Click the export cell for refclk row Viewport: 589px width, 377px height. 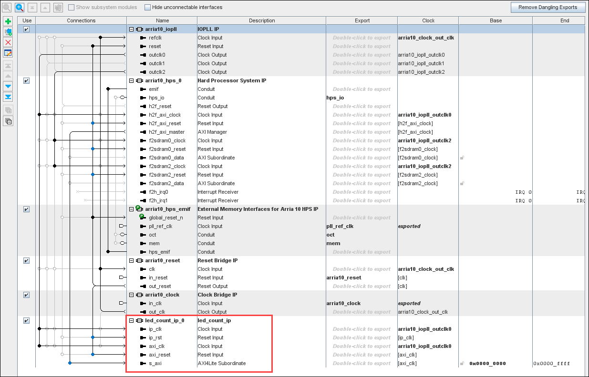coord(362,38)
